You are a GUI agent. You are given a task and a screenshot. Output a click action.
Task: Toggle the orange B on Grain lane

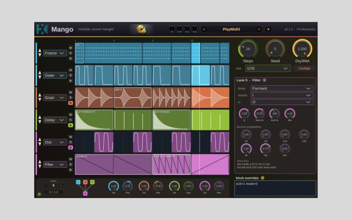(70, 103)
